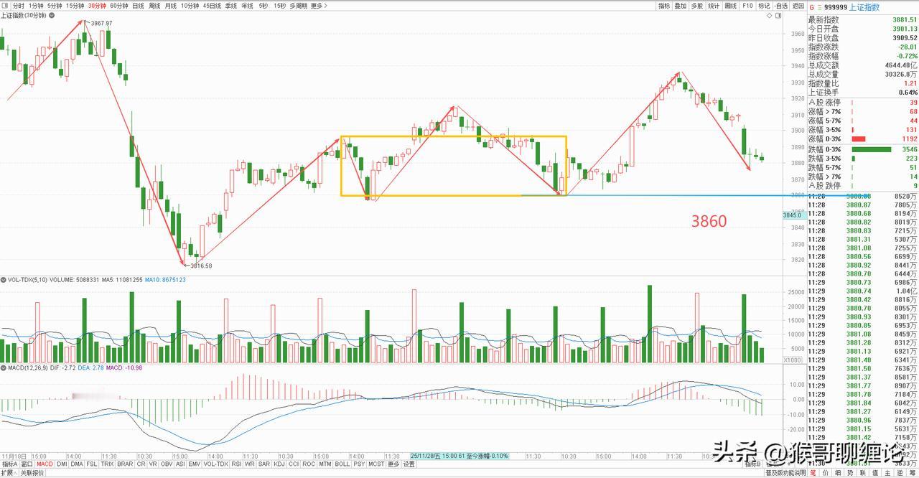Viewport: 919px width, 478px height.
Task: Switch to the 日线 daily chart
Action: pos(138,6)
